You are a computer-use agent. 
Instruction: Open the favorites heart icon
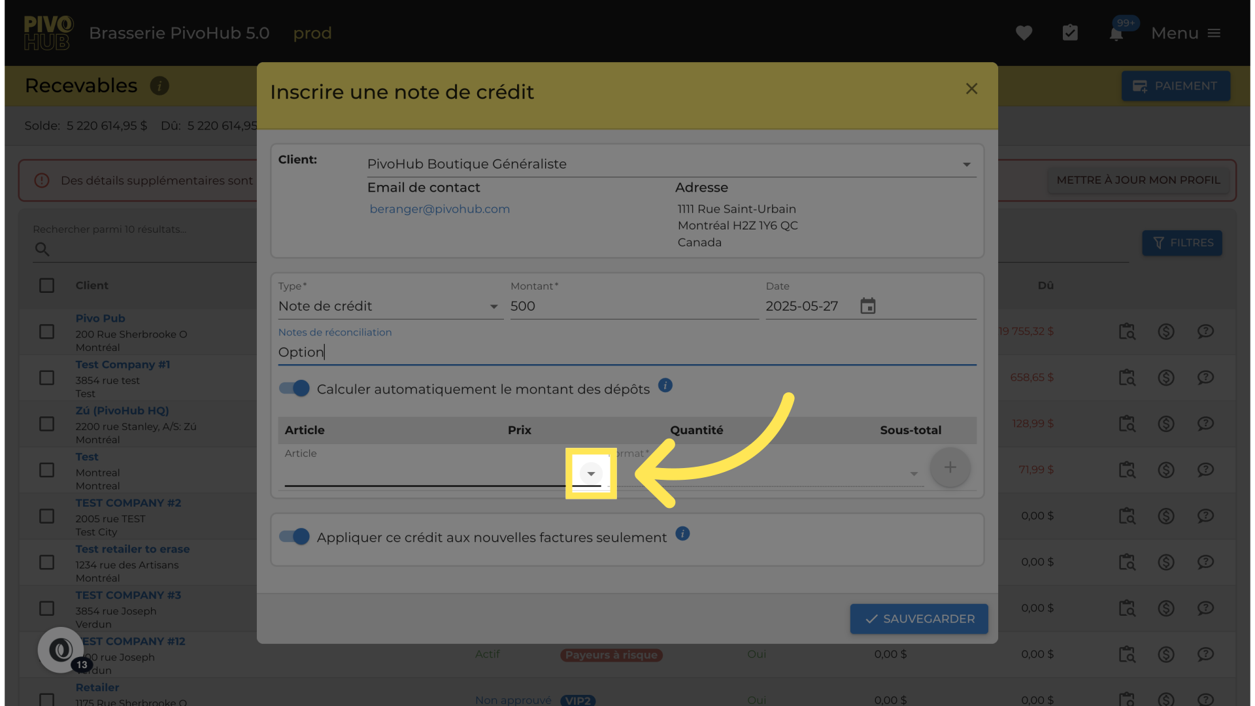coord(1024,33)
